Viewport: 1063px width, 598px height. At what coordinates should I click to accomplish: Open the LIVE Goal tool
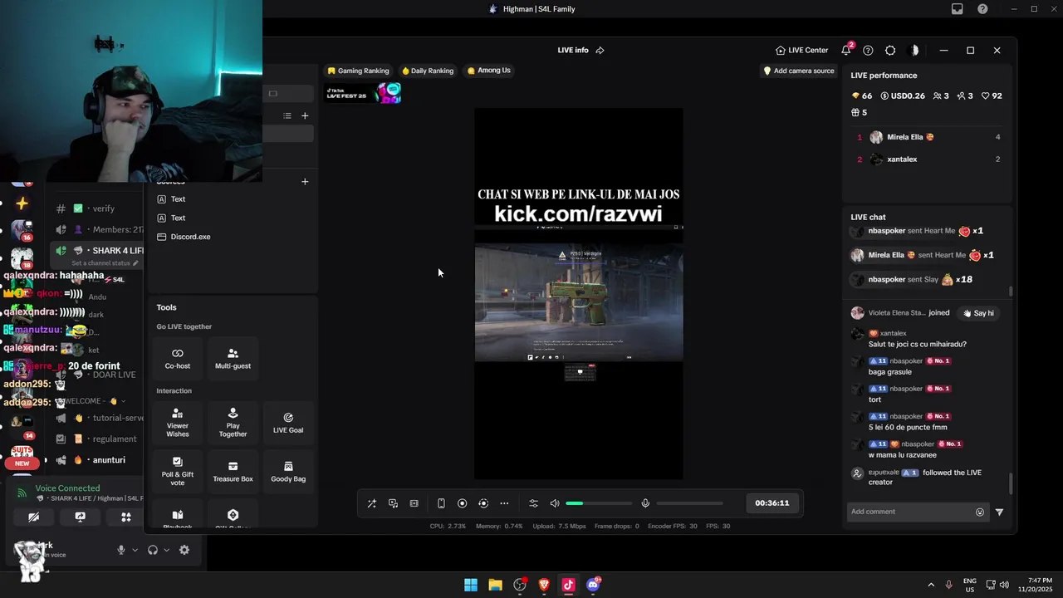click(x=288, y=422)
